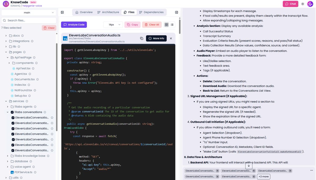The height and width of the screenshot is (180, 316).
Task: Show info for Documents.tsx
Action: (37, 79)
